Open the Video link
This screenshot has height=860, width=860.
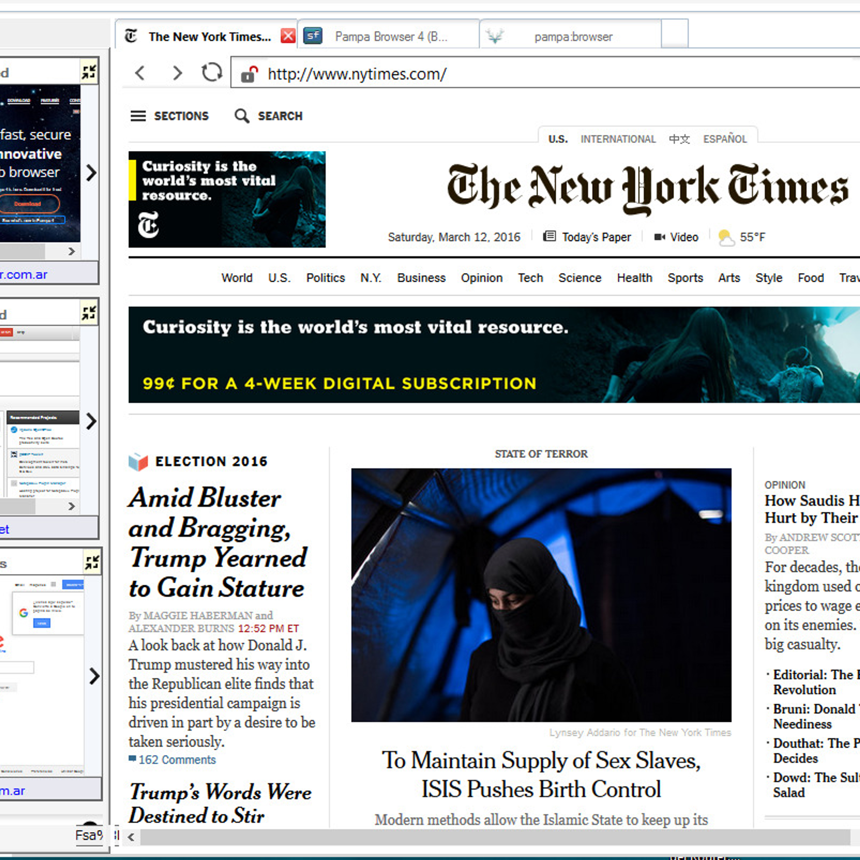[676, 237]
